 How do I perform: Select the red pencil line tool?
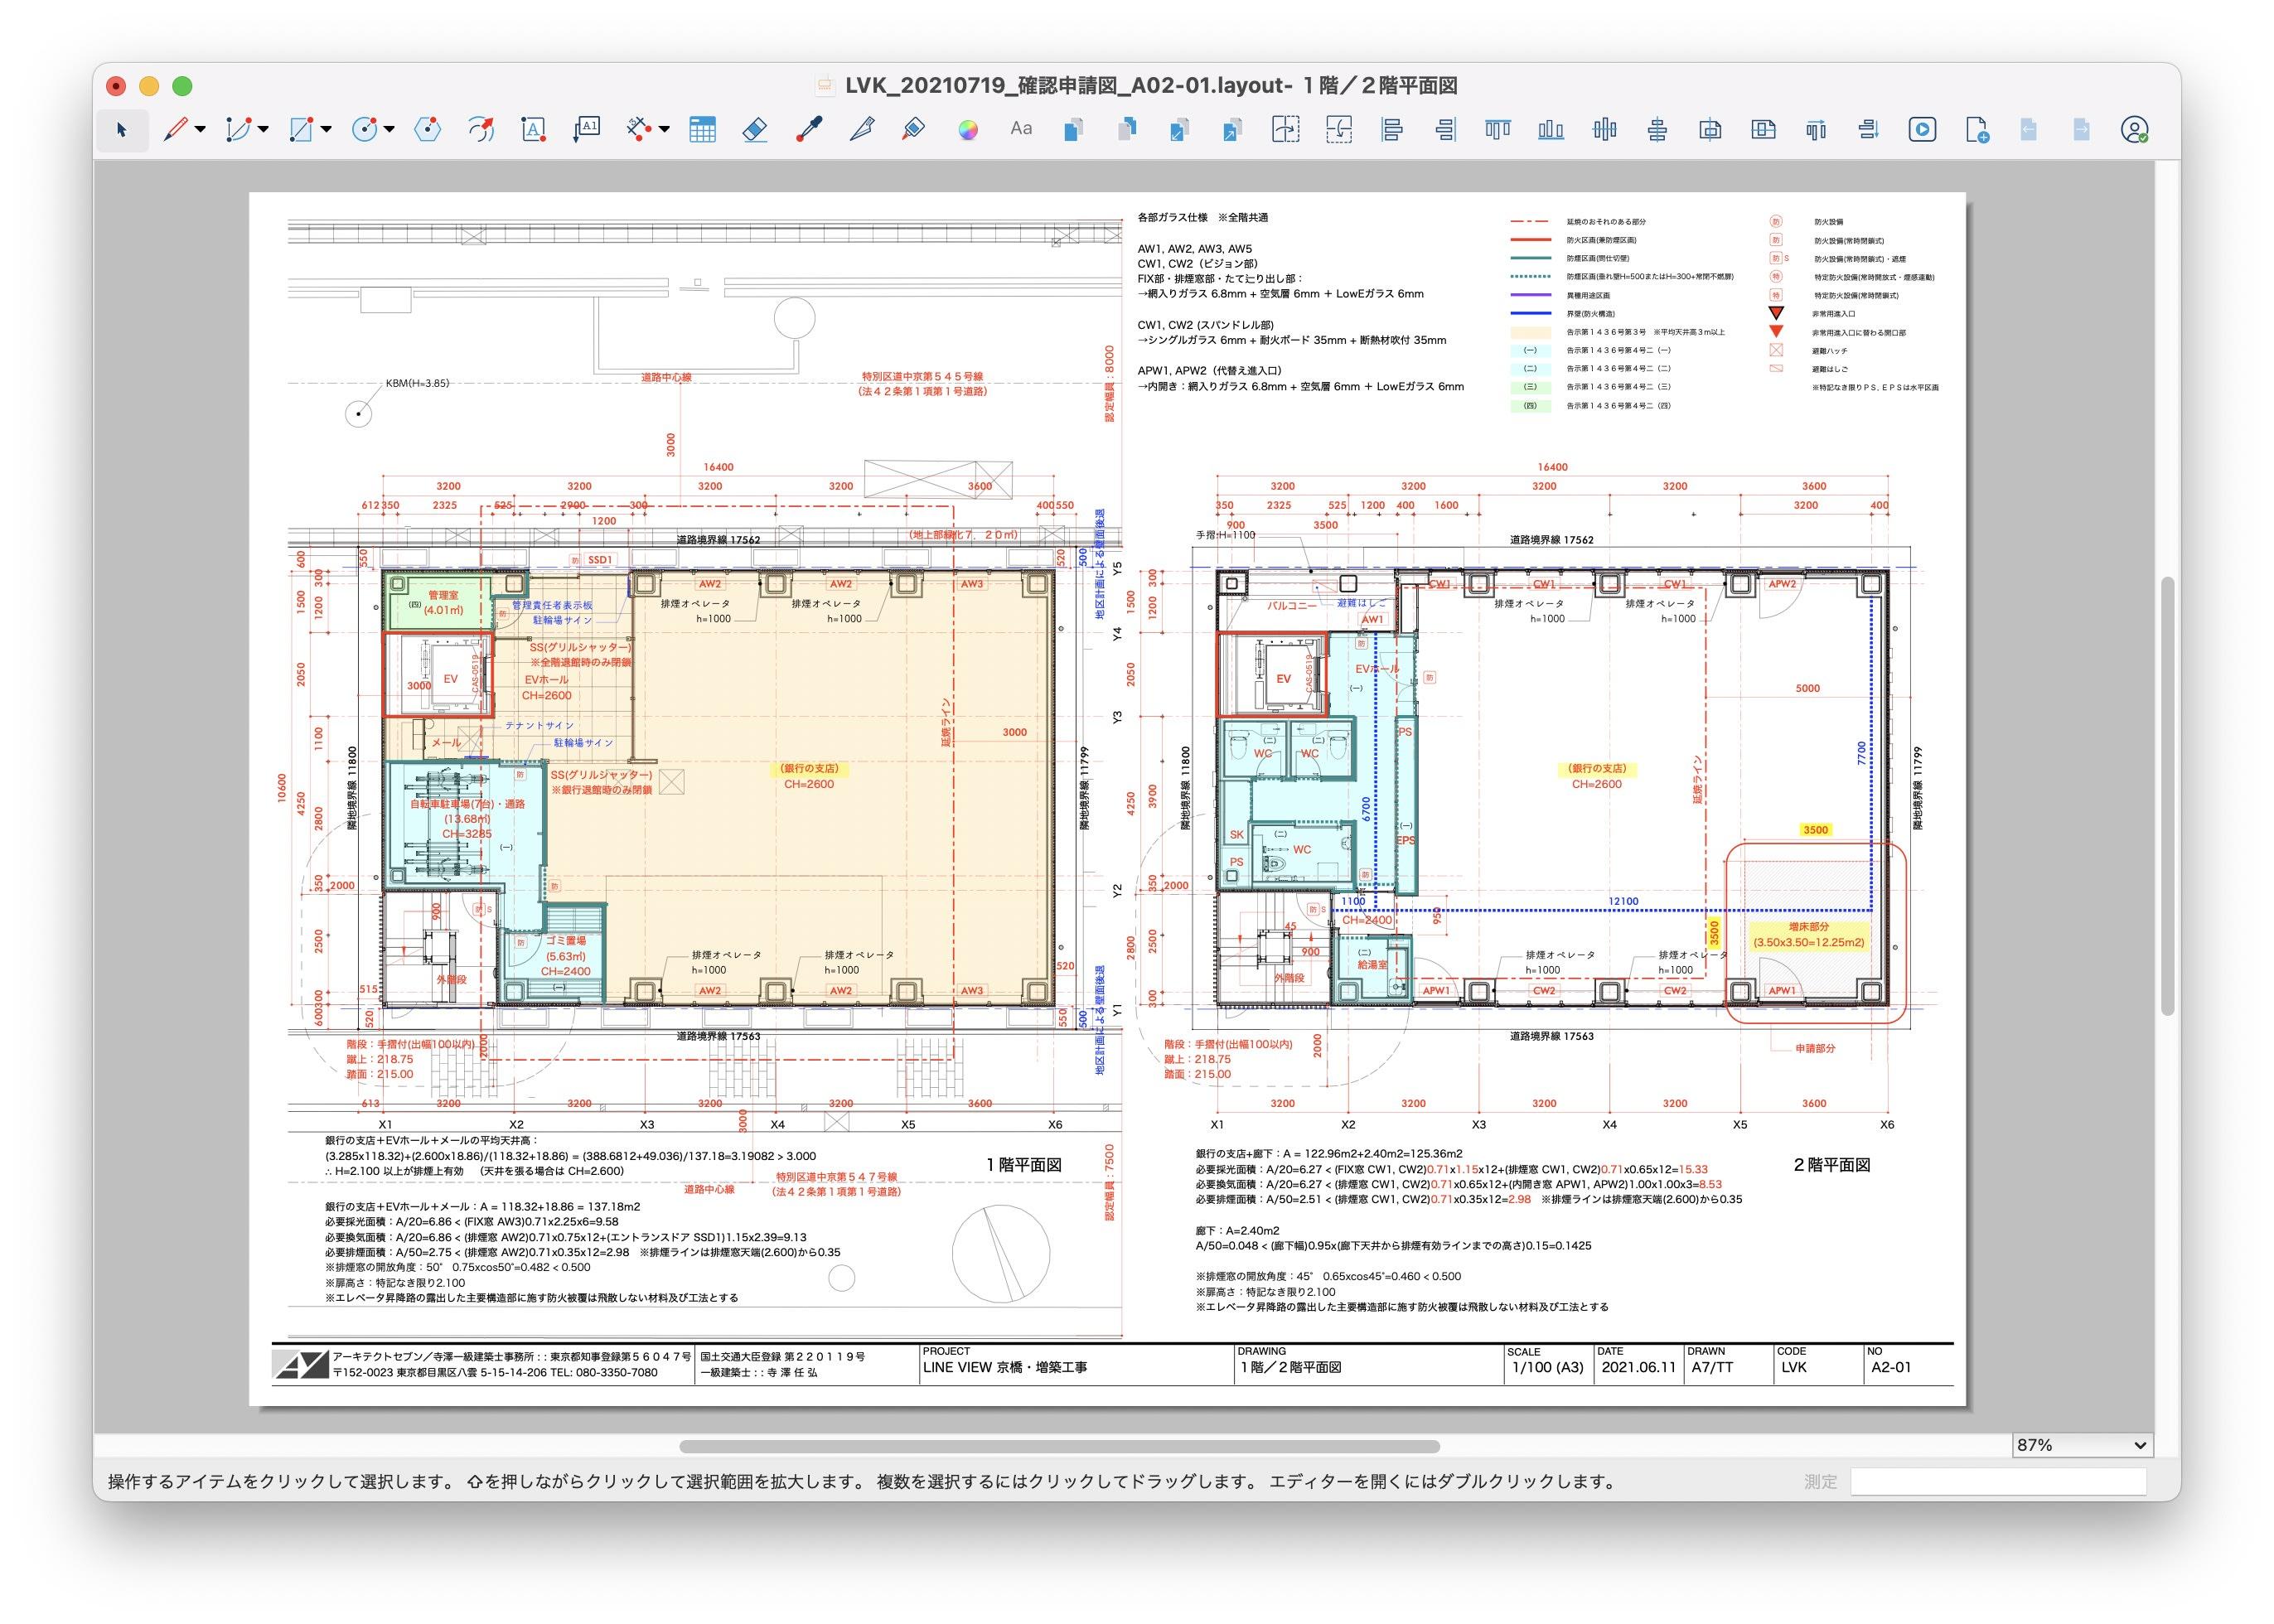[176, 130]
